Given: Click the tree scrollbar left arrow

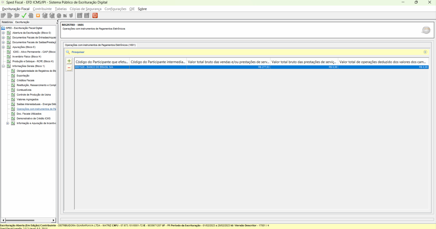Looking at the screenshot, I should pyautogui.click(x=3, y=220).
